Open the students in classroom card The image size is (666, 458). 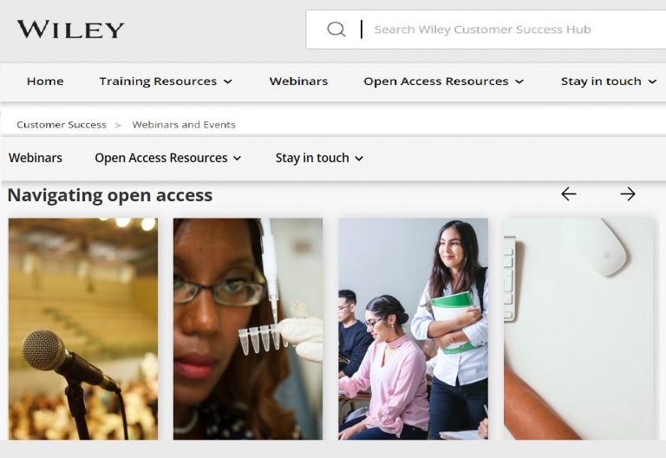click(414, 329)
